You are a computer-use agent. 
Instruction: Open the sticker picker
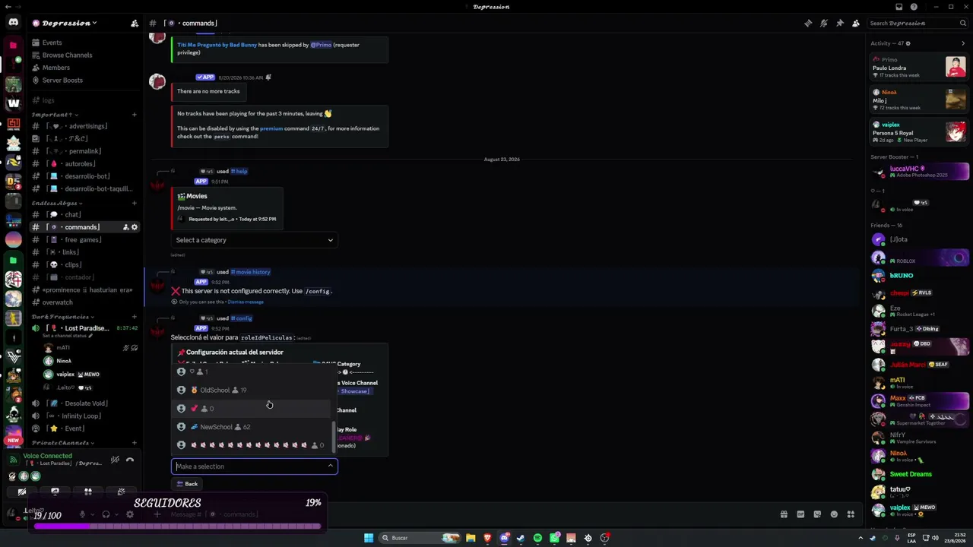tap(817, 514)
